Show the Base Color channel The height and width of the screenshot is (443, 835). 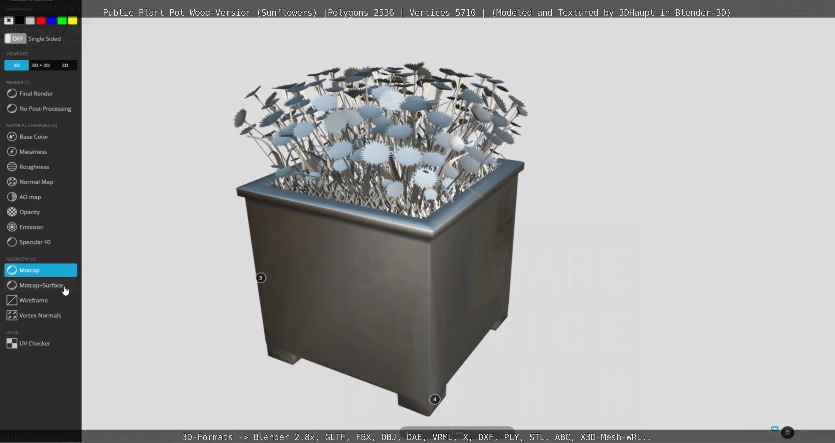(41, 136)
